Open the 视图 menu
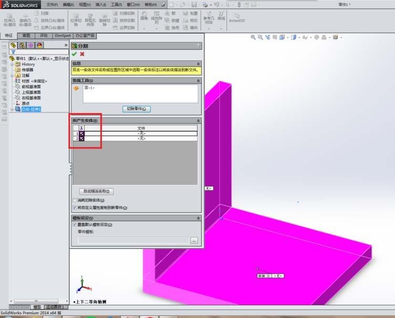 coord(85,5)
